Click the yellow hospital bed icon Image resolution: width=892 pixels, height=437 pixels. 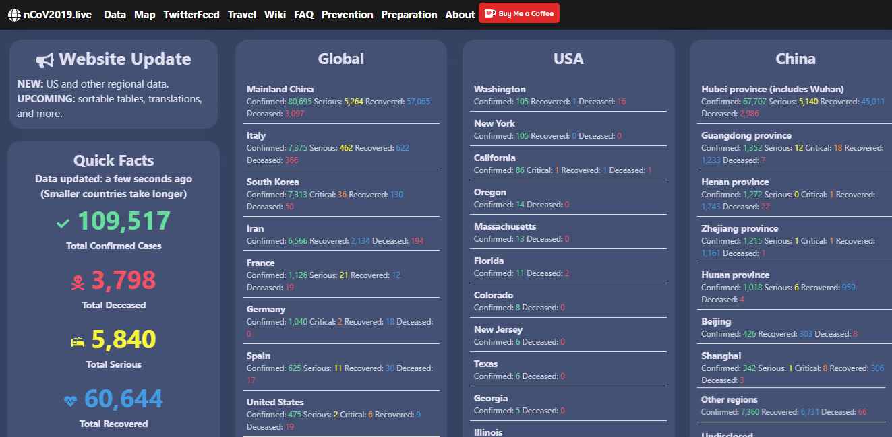[x=78, y=342]
